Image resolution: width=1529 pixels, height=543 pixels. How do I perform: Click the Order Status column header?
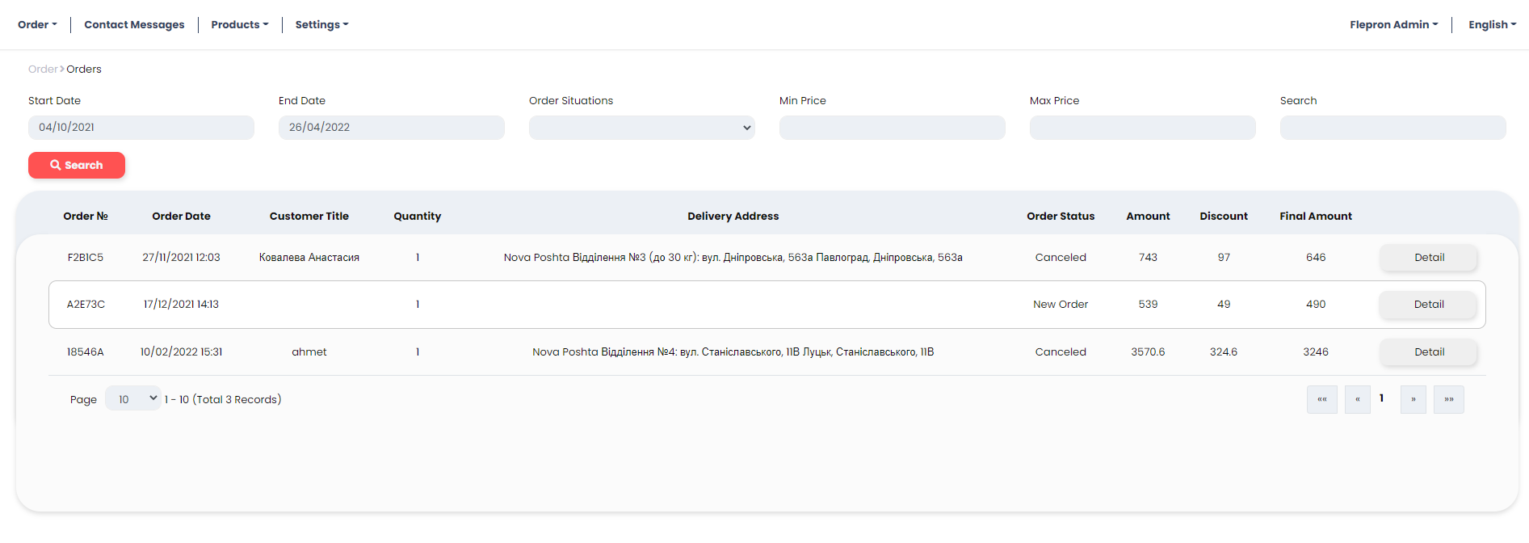point(1061,216)
